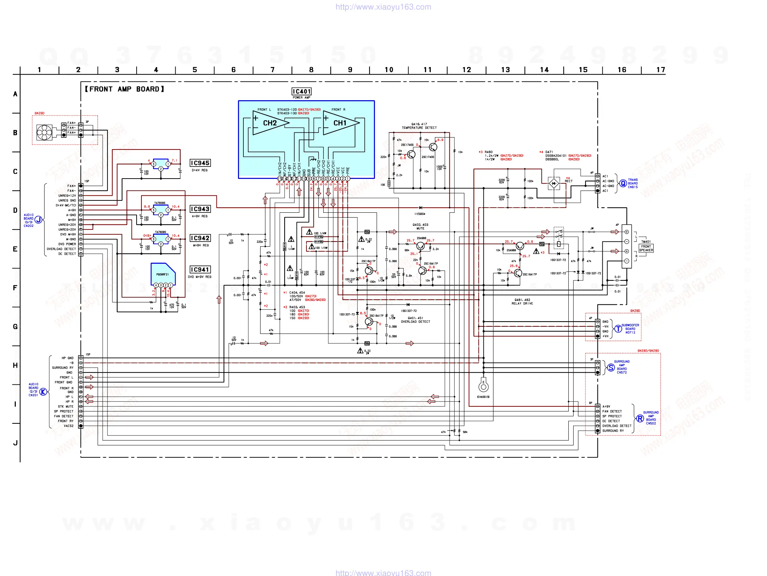This screenshot has width=767, height=576.
Task: Click the chassis ground E symbol
Action: point(483,387)
